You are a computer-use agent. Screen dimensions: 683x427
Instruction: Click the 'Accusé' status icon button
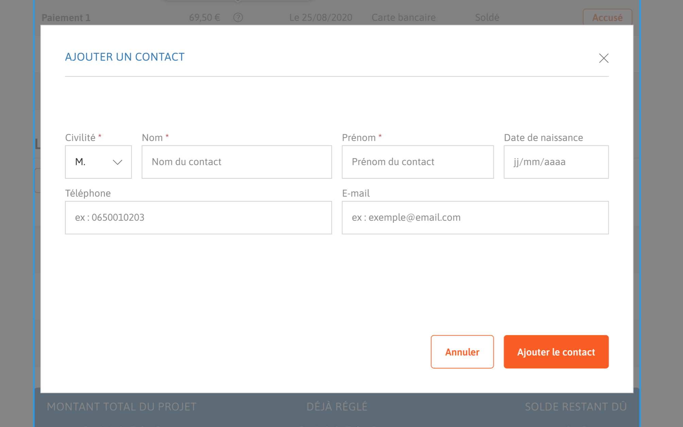point(608,17)
